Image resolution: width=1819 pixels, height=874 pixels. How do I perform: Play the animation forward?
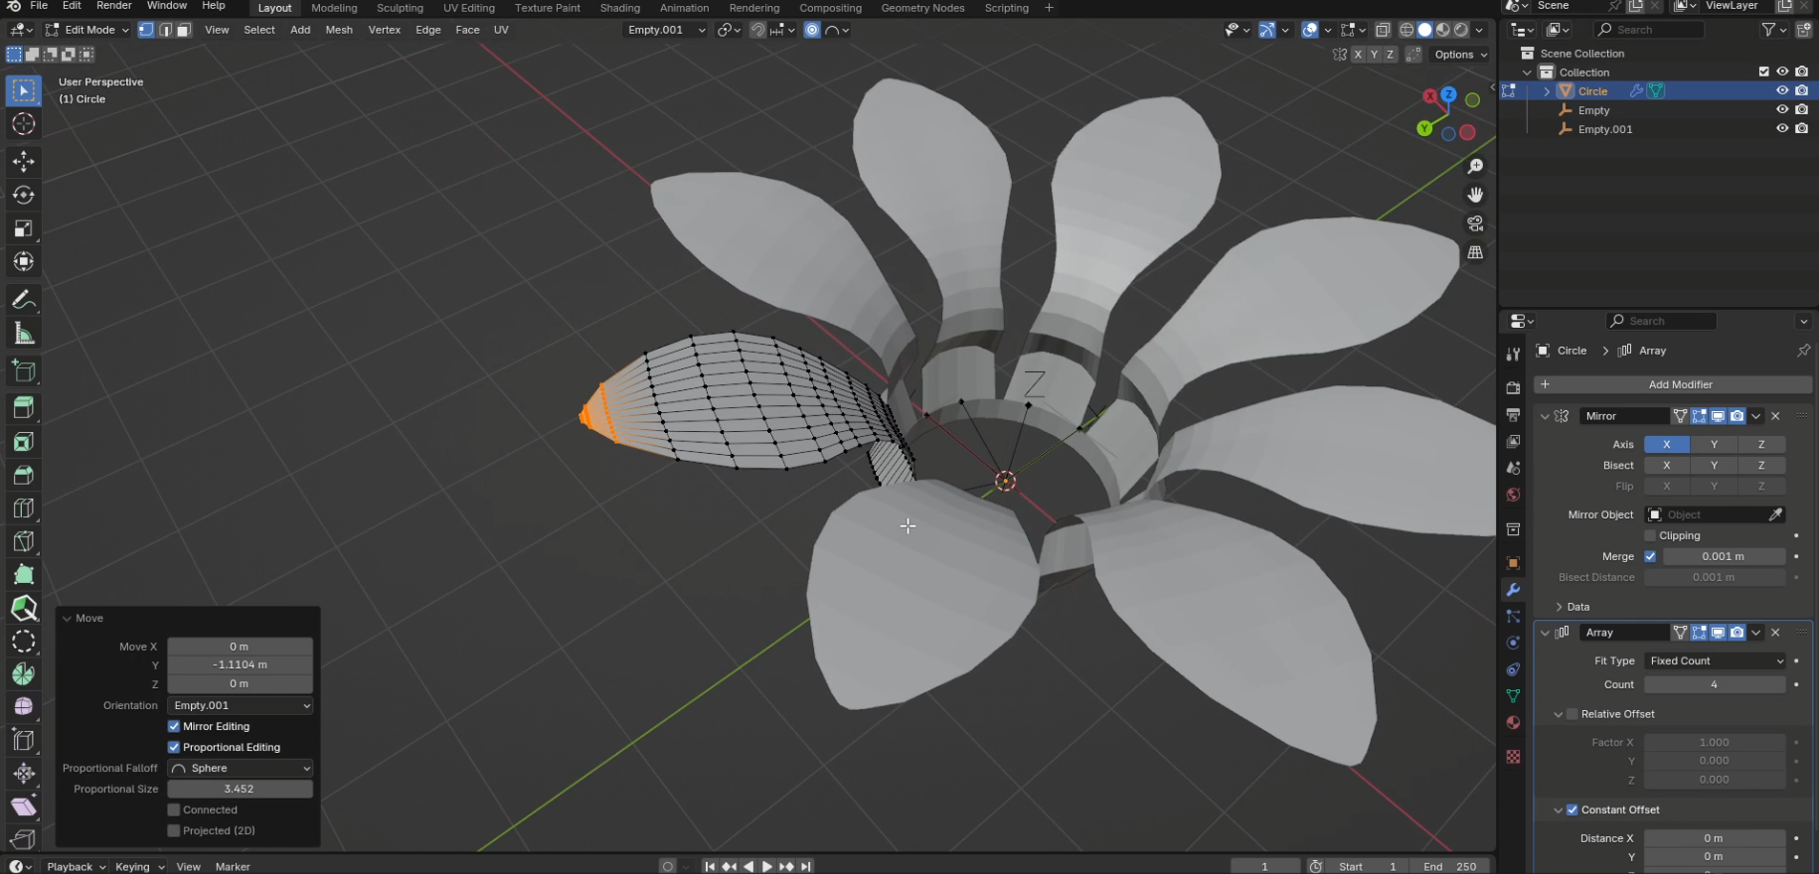767,866
